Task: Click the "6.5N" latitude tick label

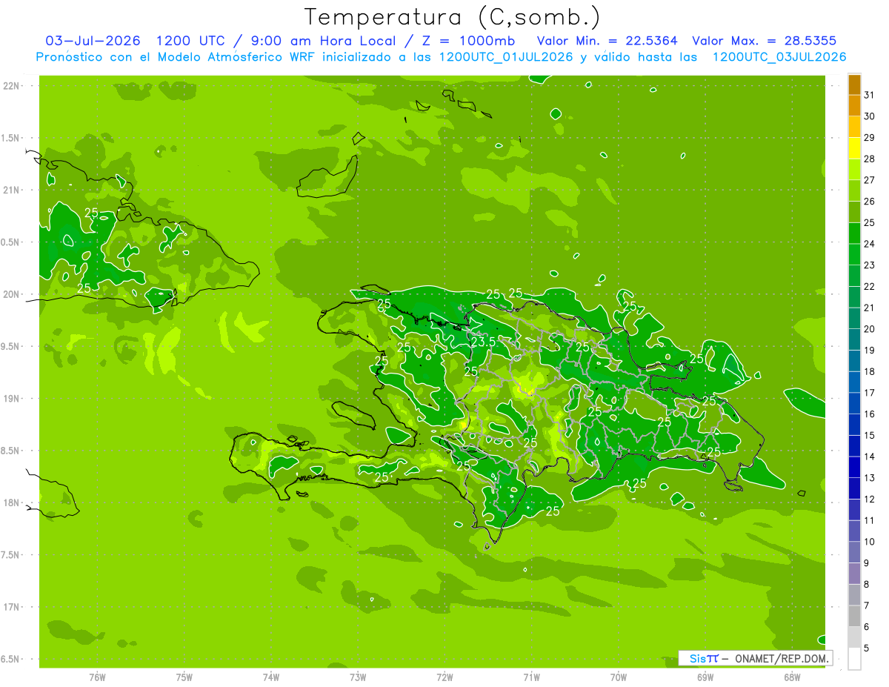Action: point(11,660)
